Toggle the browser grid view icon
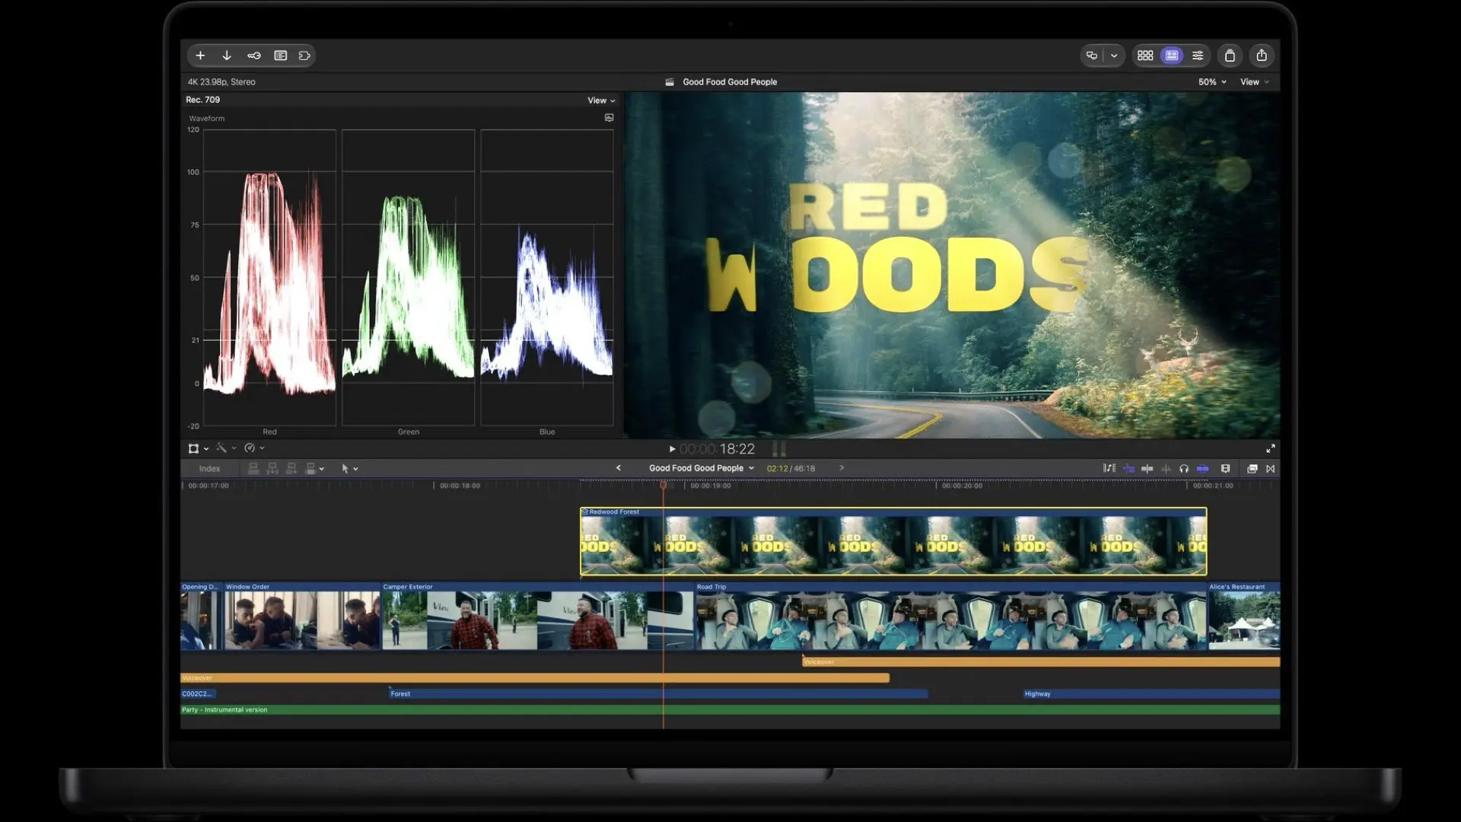Screen dimensions: 1461x822 (1145, 56)
